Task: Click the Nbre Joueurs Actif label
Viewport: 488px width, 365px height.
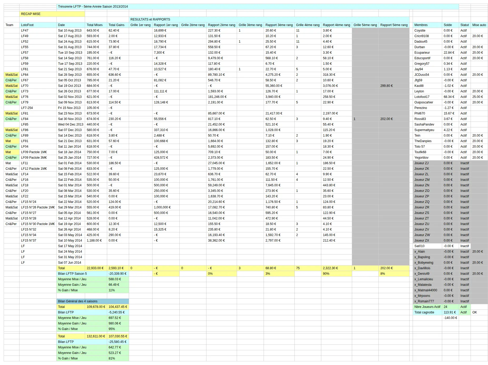Action: (427, 307)
